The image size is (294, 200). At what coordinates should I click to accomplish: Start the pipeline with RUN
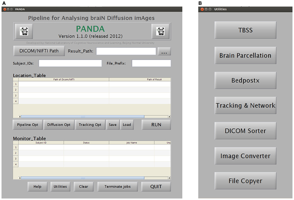point(156,125)
